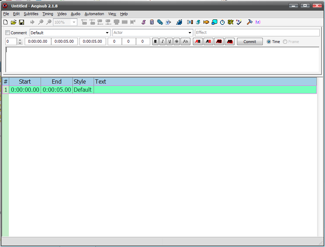Click the font face 'fn' button
Viewport: 325px width, 247px height.
click(185, 41)
